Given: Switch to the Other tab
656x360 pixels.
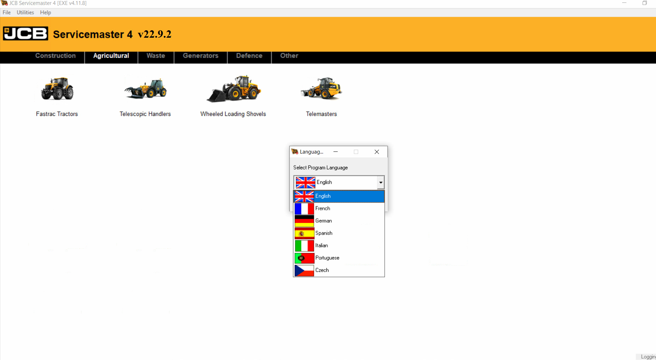Looking at the screenshot, I should (x=289, y=56).
